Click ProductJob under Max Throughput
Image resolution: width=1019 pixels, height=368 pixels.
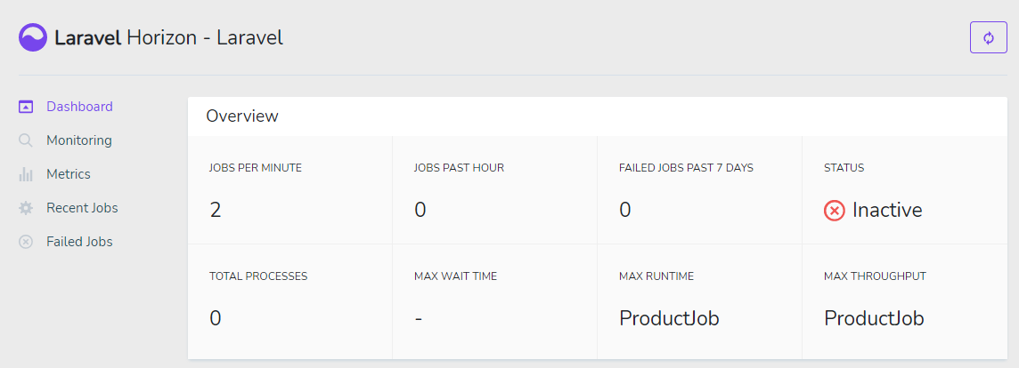point(874,319)
